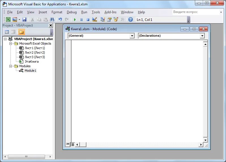Click code window scroll left arrow
The height and width of the screenshot is (162, 226).
tap(77, 145)
